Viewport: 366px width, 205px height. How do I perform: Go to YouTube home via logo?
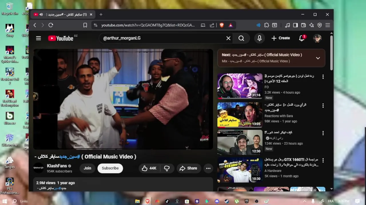pos(61,38)
